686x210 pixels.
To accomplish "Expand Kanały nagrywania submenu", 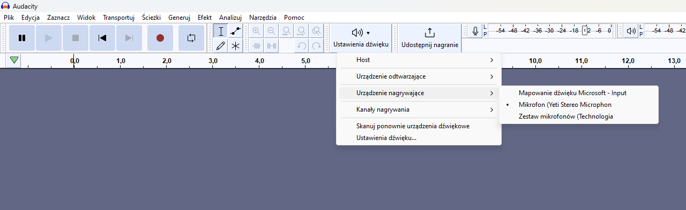I will pos(419,110).
